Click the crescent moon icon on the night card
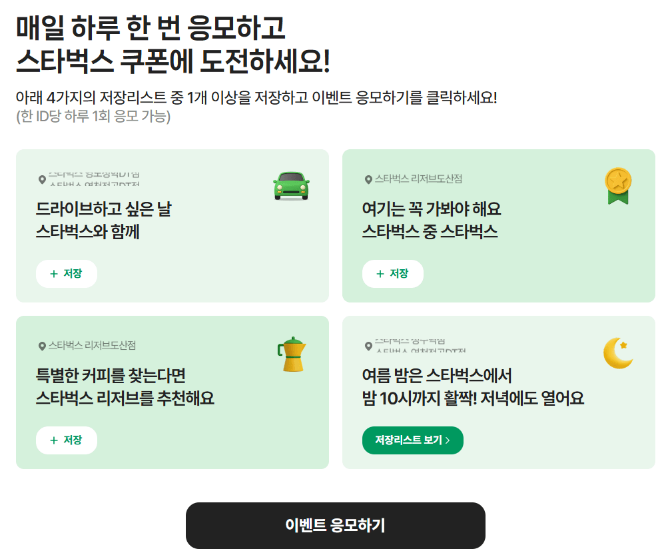This screenshot has height=551, width=664. point(617,352)
